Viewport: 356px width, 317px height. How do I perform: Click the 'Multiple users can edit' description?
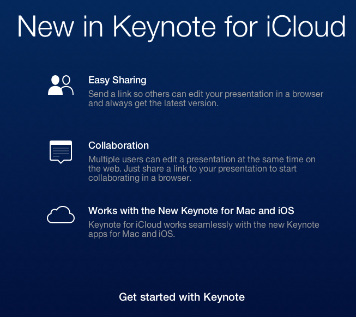[202, 168]
